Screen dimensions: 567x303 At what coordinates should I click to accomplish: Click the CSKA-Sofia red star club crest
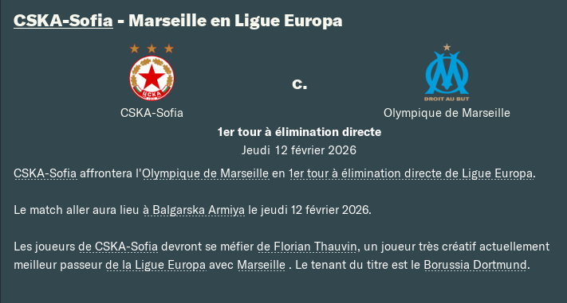pyautogui.click(x=152, y=78)
